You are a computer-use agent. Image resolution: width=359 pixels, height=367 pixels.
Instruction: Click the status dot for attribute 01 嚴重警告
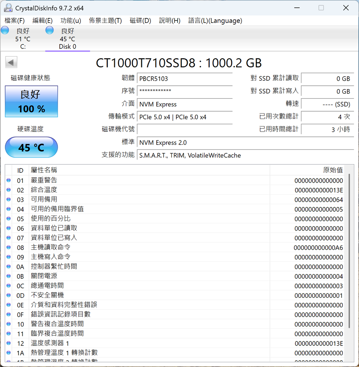click(x=9, y=180)
